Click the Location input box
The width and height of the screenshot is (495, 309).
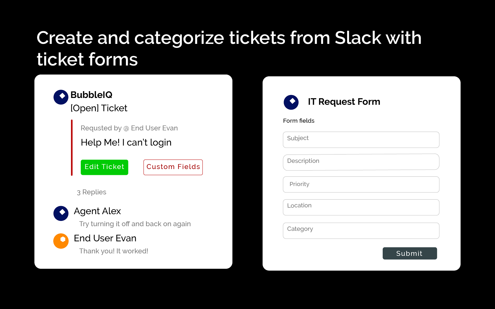point(361,207)
